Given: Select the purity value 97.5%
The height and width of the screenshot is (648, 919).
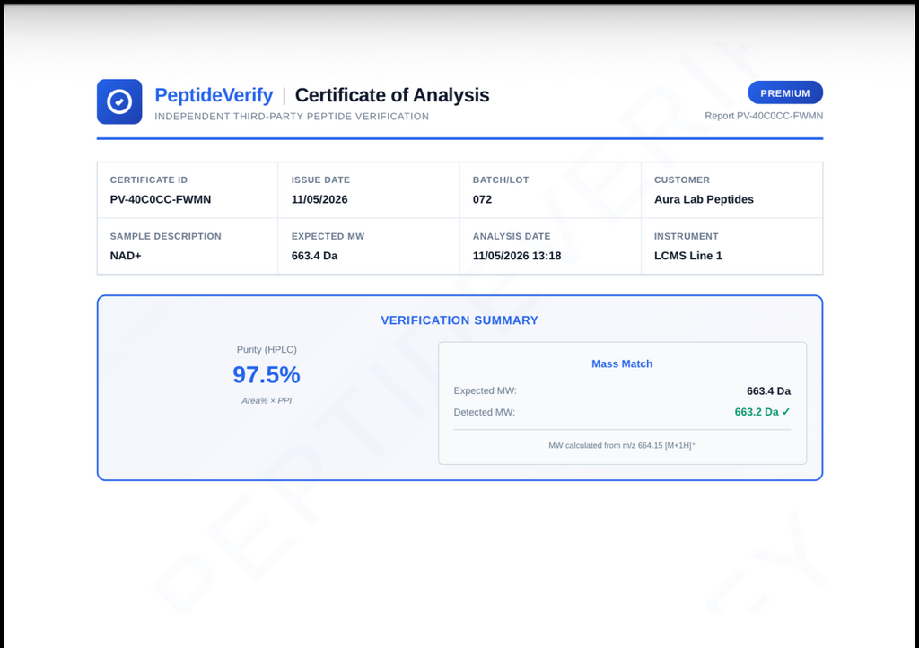Looking at the screenshot, I should tap(267, 375).
